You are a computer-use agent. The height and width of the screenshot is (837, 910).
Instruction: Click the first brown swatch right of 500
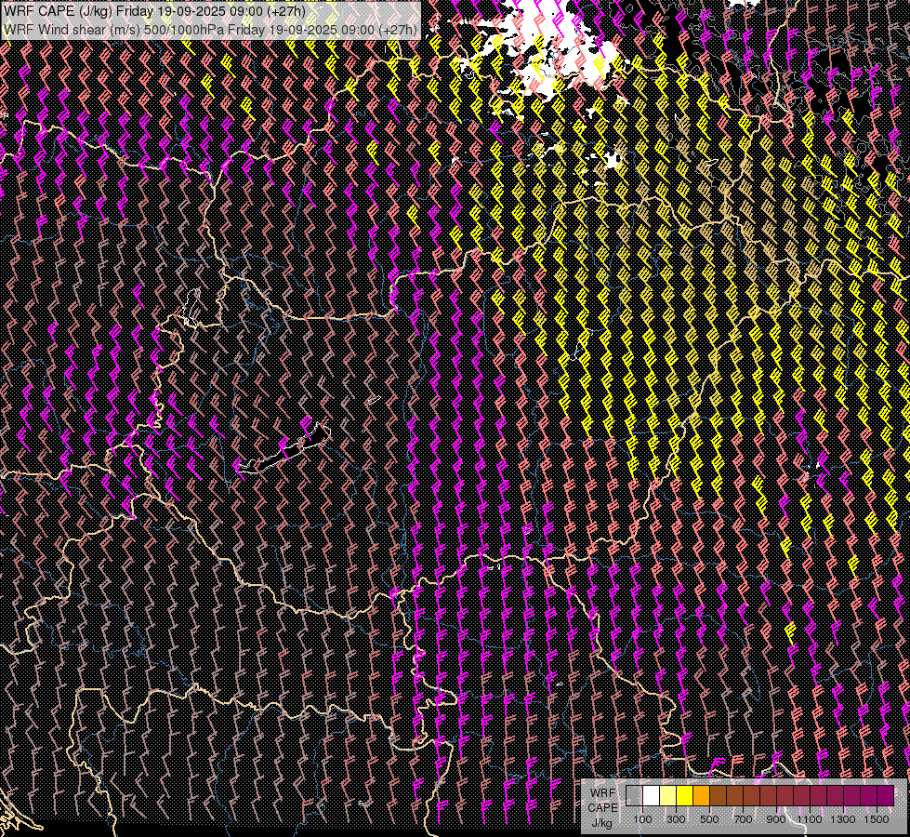point(718,795)
